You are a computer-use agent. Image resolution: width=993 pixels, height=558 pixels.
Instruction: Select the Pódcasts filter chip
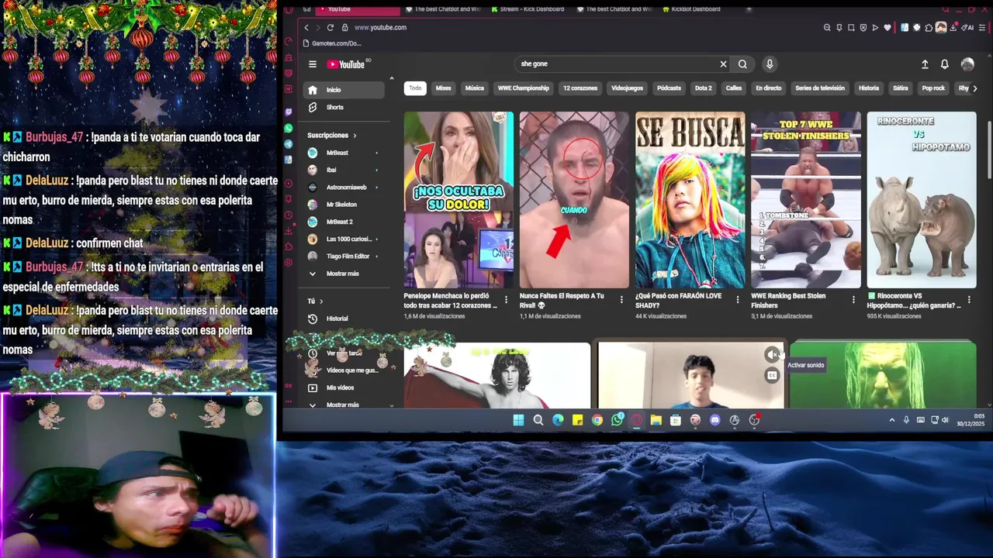pyautogui.click(x=669, y=88)
